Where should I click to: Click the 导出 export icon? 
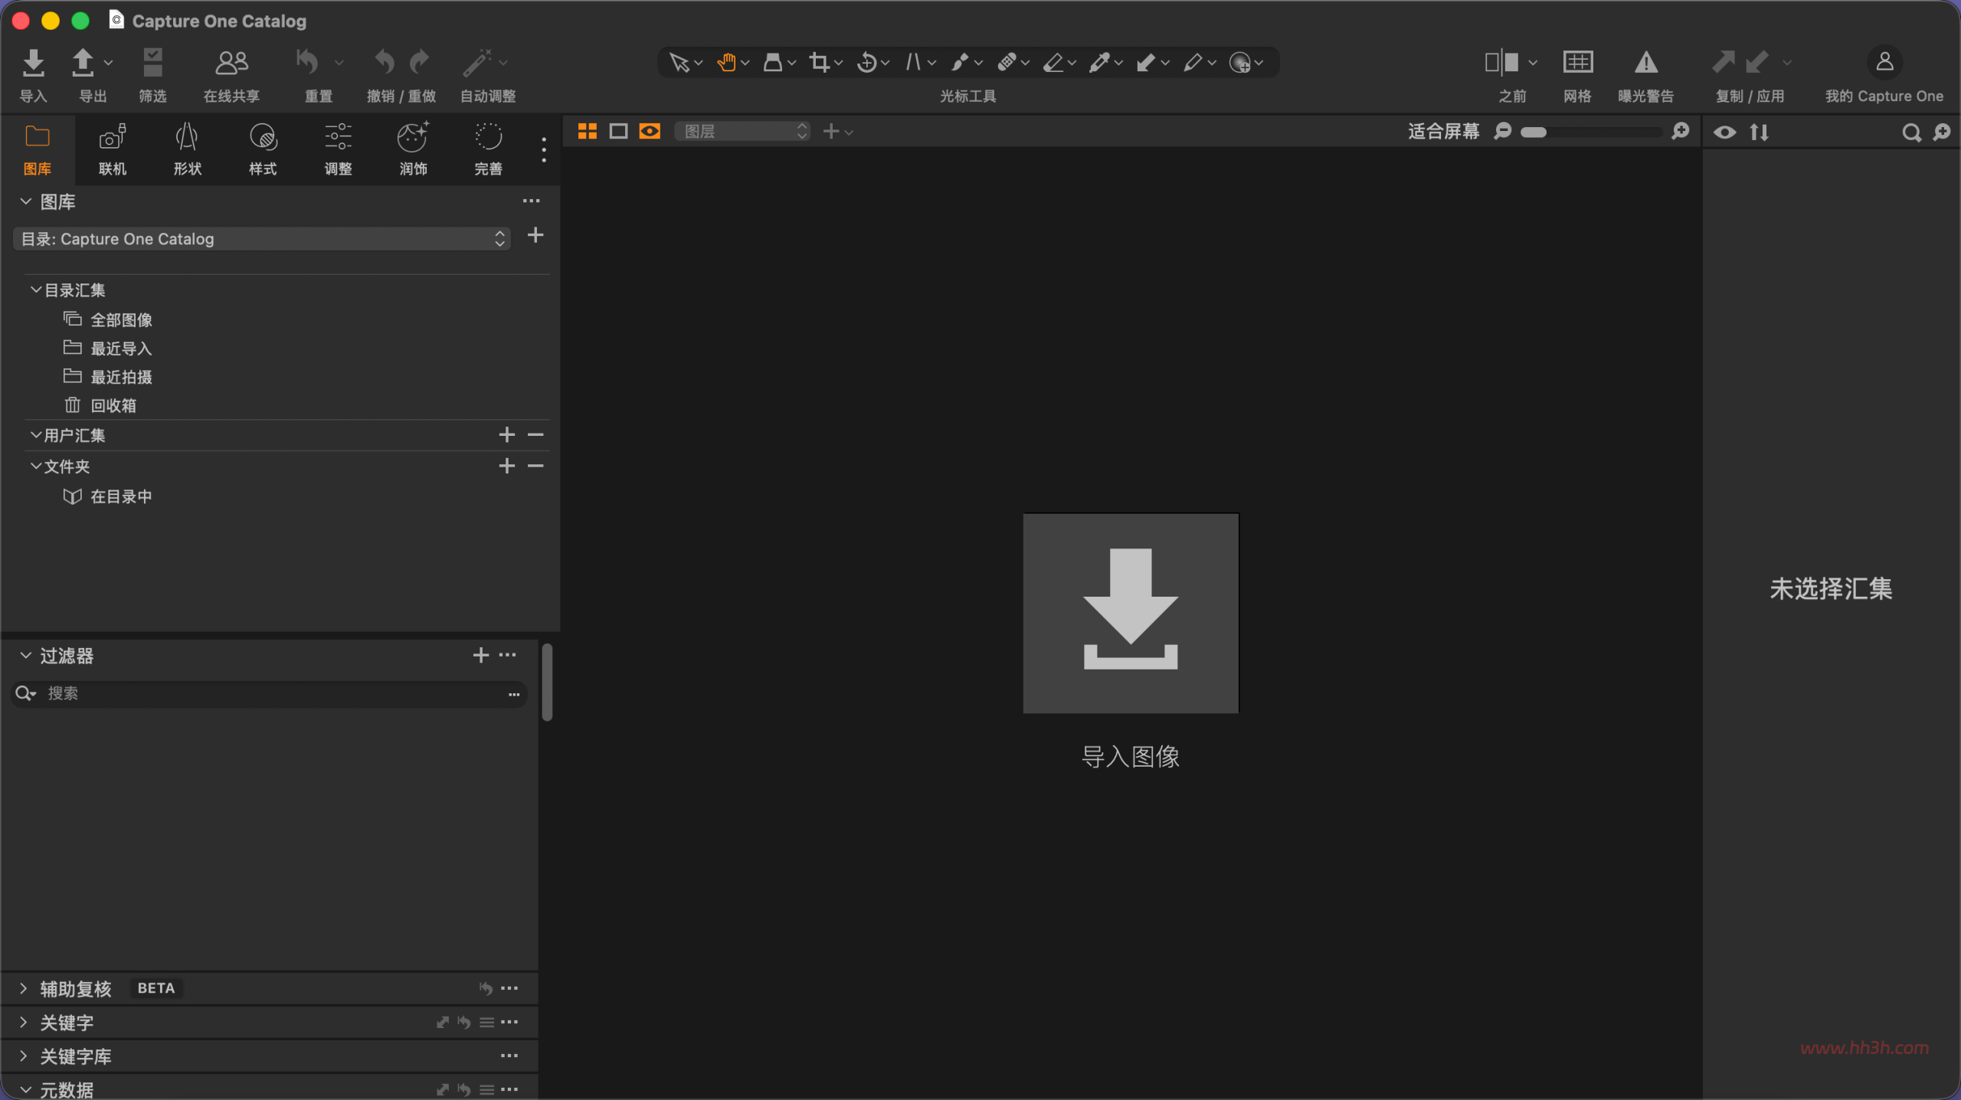coord(83,63)
